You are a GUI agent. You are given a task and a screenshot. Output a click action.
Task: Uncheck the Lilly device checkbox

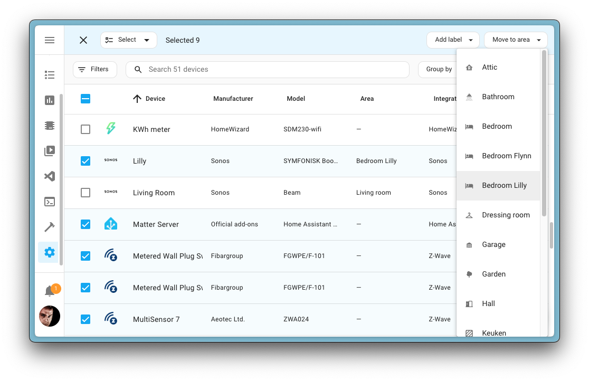tap(85, 161)
